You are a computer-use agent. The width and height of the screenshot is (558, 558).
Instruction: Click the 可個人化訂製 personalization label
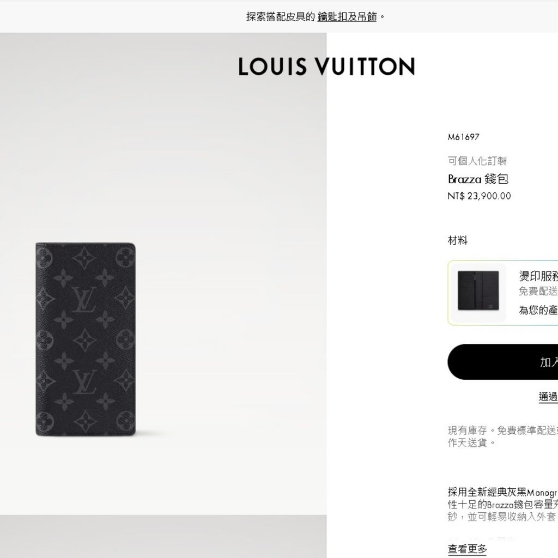click(477, 161)
